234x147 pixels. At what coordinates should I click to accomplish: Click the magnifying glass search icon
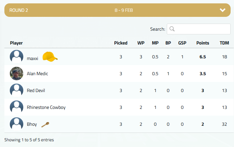(x=172, y=29)
